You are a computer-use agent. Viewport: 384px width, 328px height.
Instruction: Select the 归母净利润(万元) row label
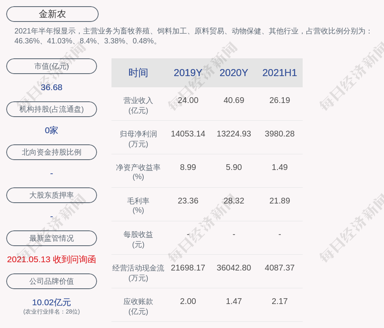pos(138,139)
